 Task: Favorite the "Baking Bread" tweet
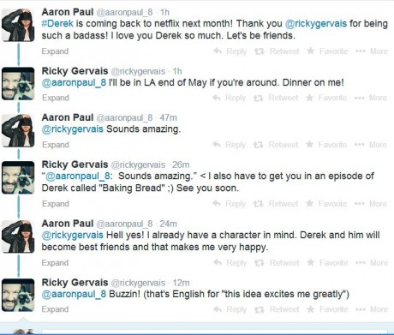pyautogui.click(x=326, y=204)
